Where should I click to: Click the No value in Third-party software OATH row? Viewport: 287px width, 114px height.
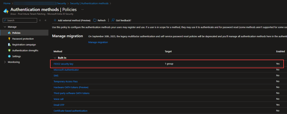(278, 93)
